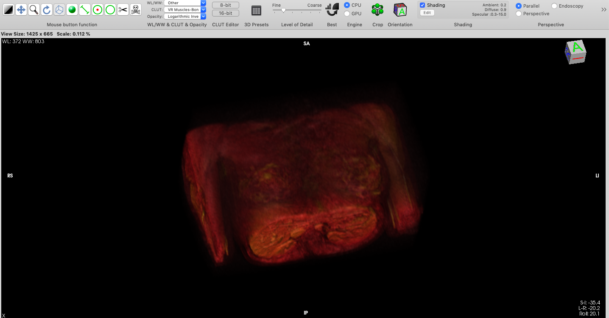This screenshot has height=318, width=609.
Task: Select the Perspective projection option
Action: point(519,14)
